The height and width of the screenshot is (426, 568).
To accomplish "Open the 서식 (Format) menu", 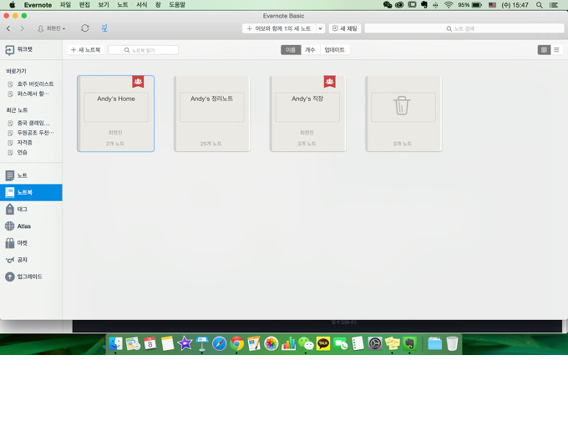I will coord(142,5).
